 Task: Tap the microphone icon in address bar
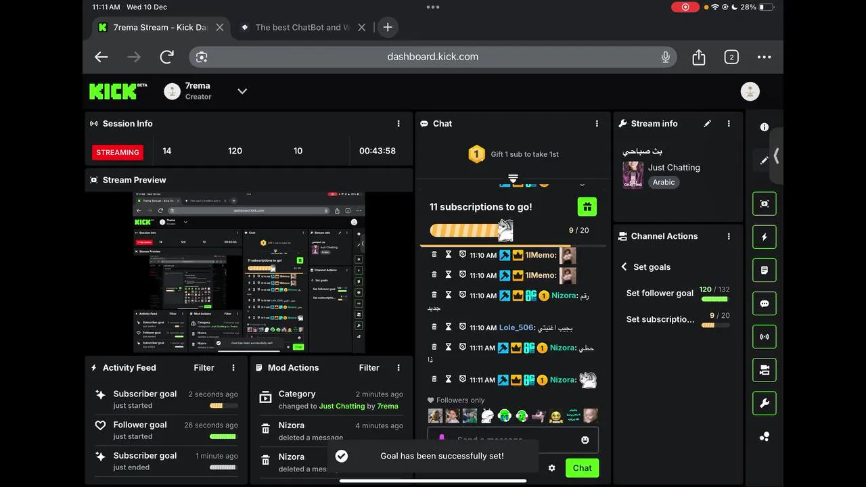pos(666,57)
